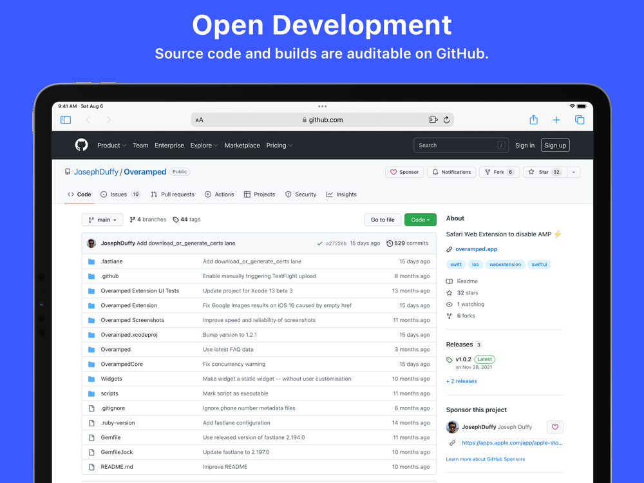
Task: Open the AA reader text-size menu
Action: point(199,120)
